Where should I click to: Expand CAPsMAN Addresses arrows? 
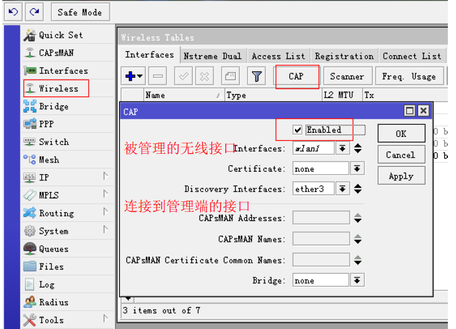(358, 218)
